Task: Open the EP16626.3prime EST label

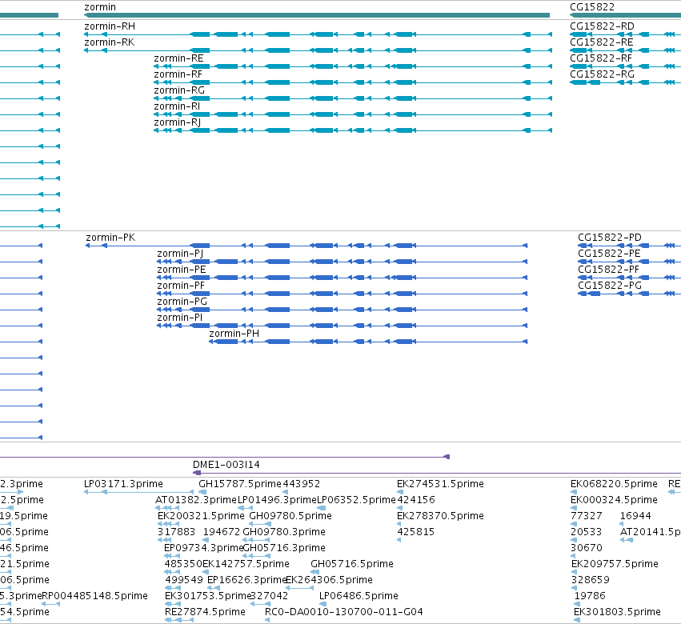Action: 246,580
